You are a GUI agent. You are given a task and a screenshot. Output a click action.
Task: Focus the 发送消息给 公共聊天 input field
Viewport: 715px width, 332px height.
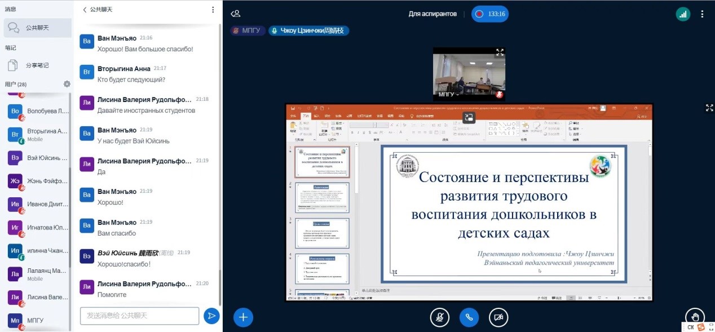[139, 316]
